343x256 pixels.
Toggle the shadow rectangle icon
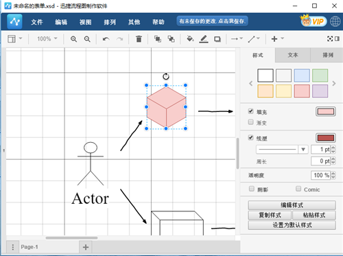(x=217, y=39)
